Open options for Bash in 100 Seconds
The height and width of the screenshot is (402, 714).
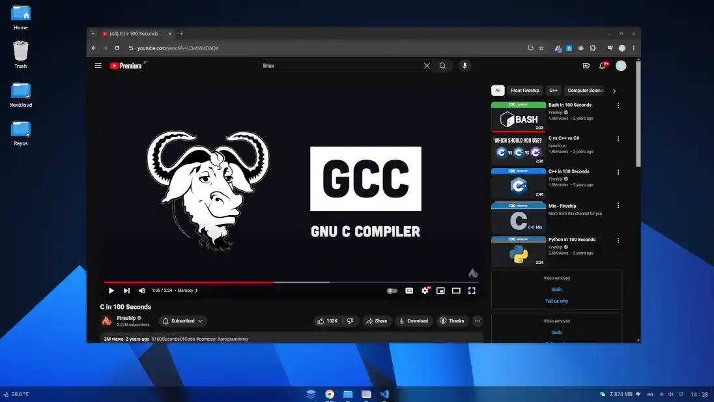click(618, 106)
